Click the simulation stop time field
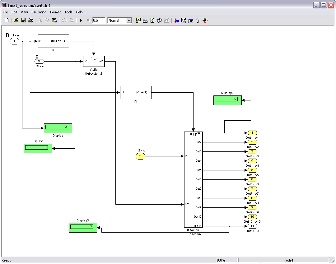Viewport: 336px width, 264px height. tap(99, 21)
